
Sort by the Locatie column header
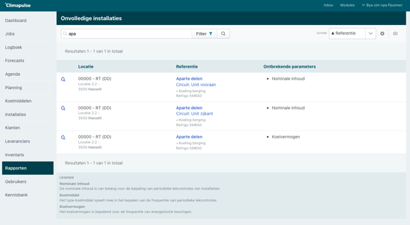pos(86,66)
